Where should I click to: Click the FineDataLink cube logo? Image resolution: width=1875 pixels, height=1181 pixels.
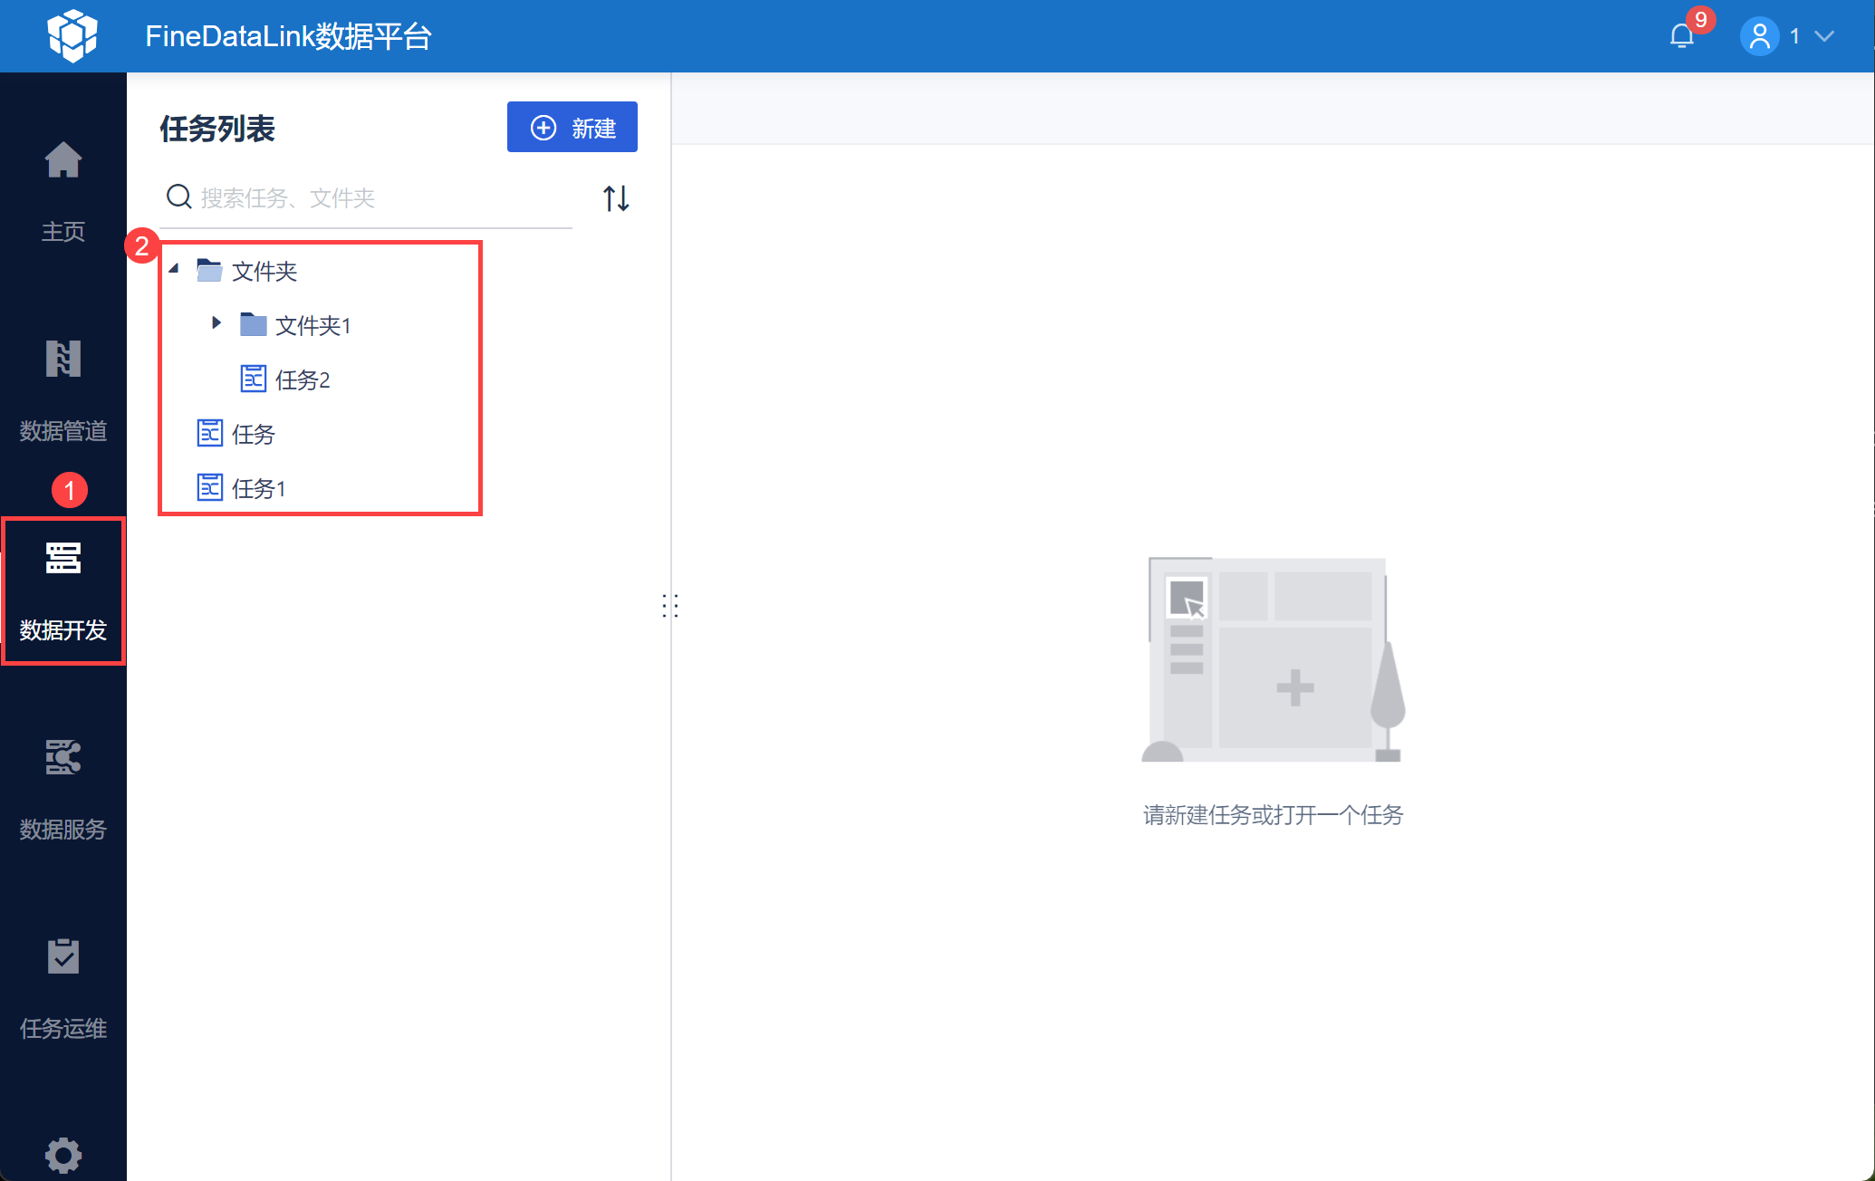click(72, 36)
